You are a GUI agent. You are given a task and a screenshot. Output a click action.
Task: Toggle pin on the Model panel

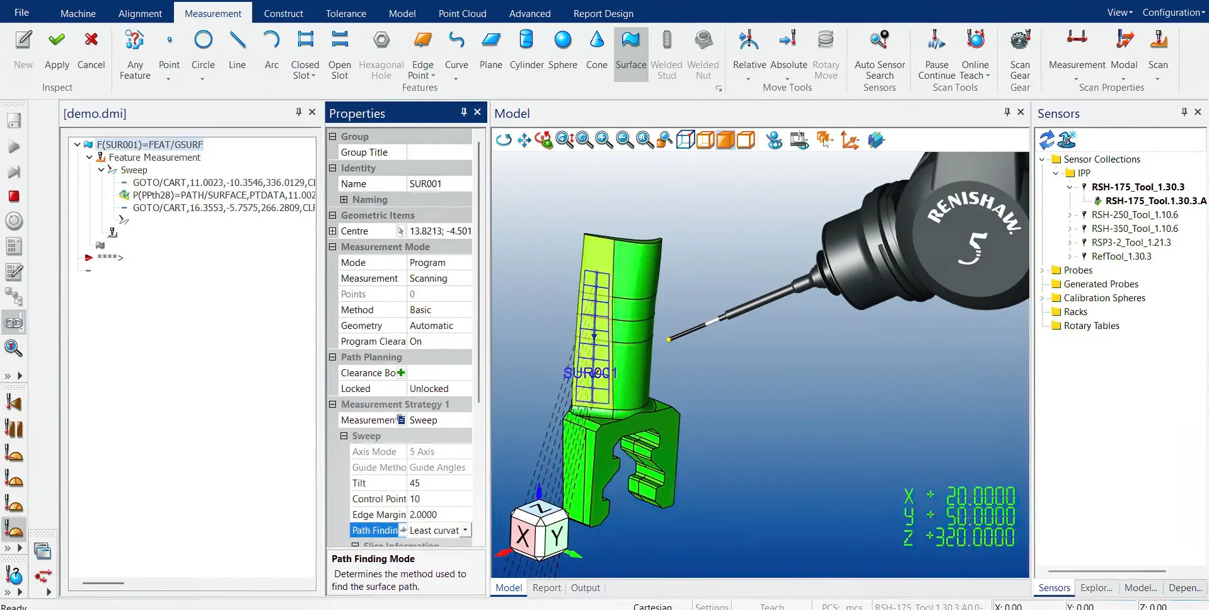(1007, 112)
